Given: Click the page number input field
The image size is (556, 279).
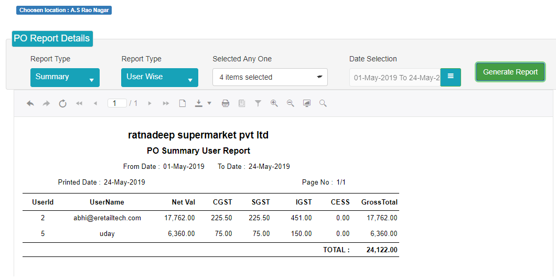Looking at the screenshot, I should click(x=117, y=103).
